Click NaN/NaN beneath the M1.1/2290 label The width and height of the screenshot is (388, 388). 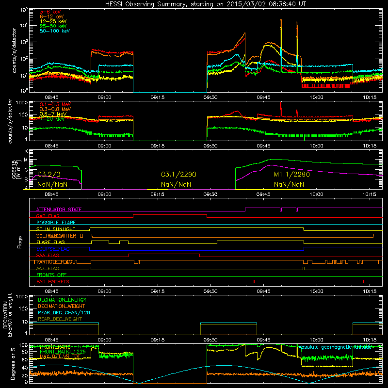point(289,184)
